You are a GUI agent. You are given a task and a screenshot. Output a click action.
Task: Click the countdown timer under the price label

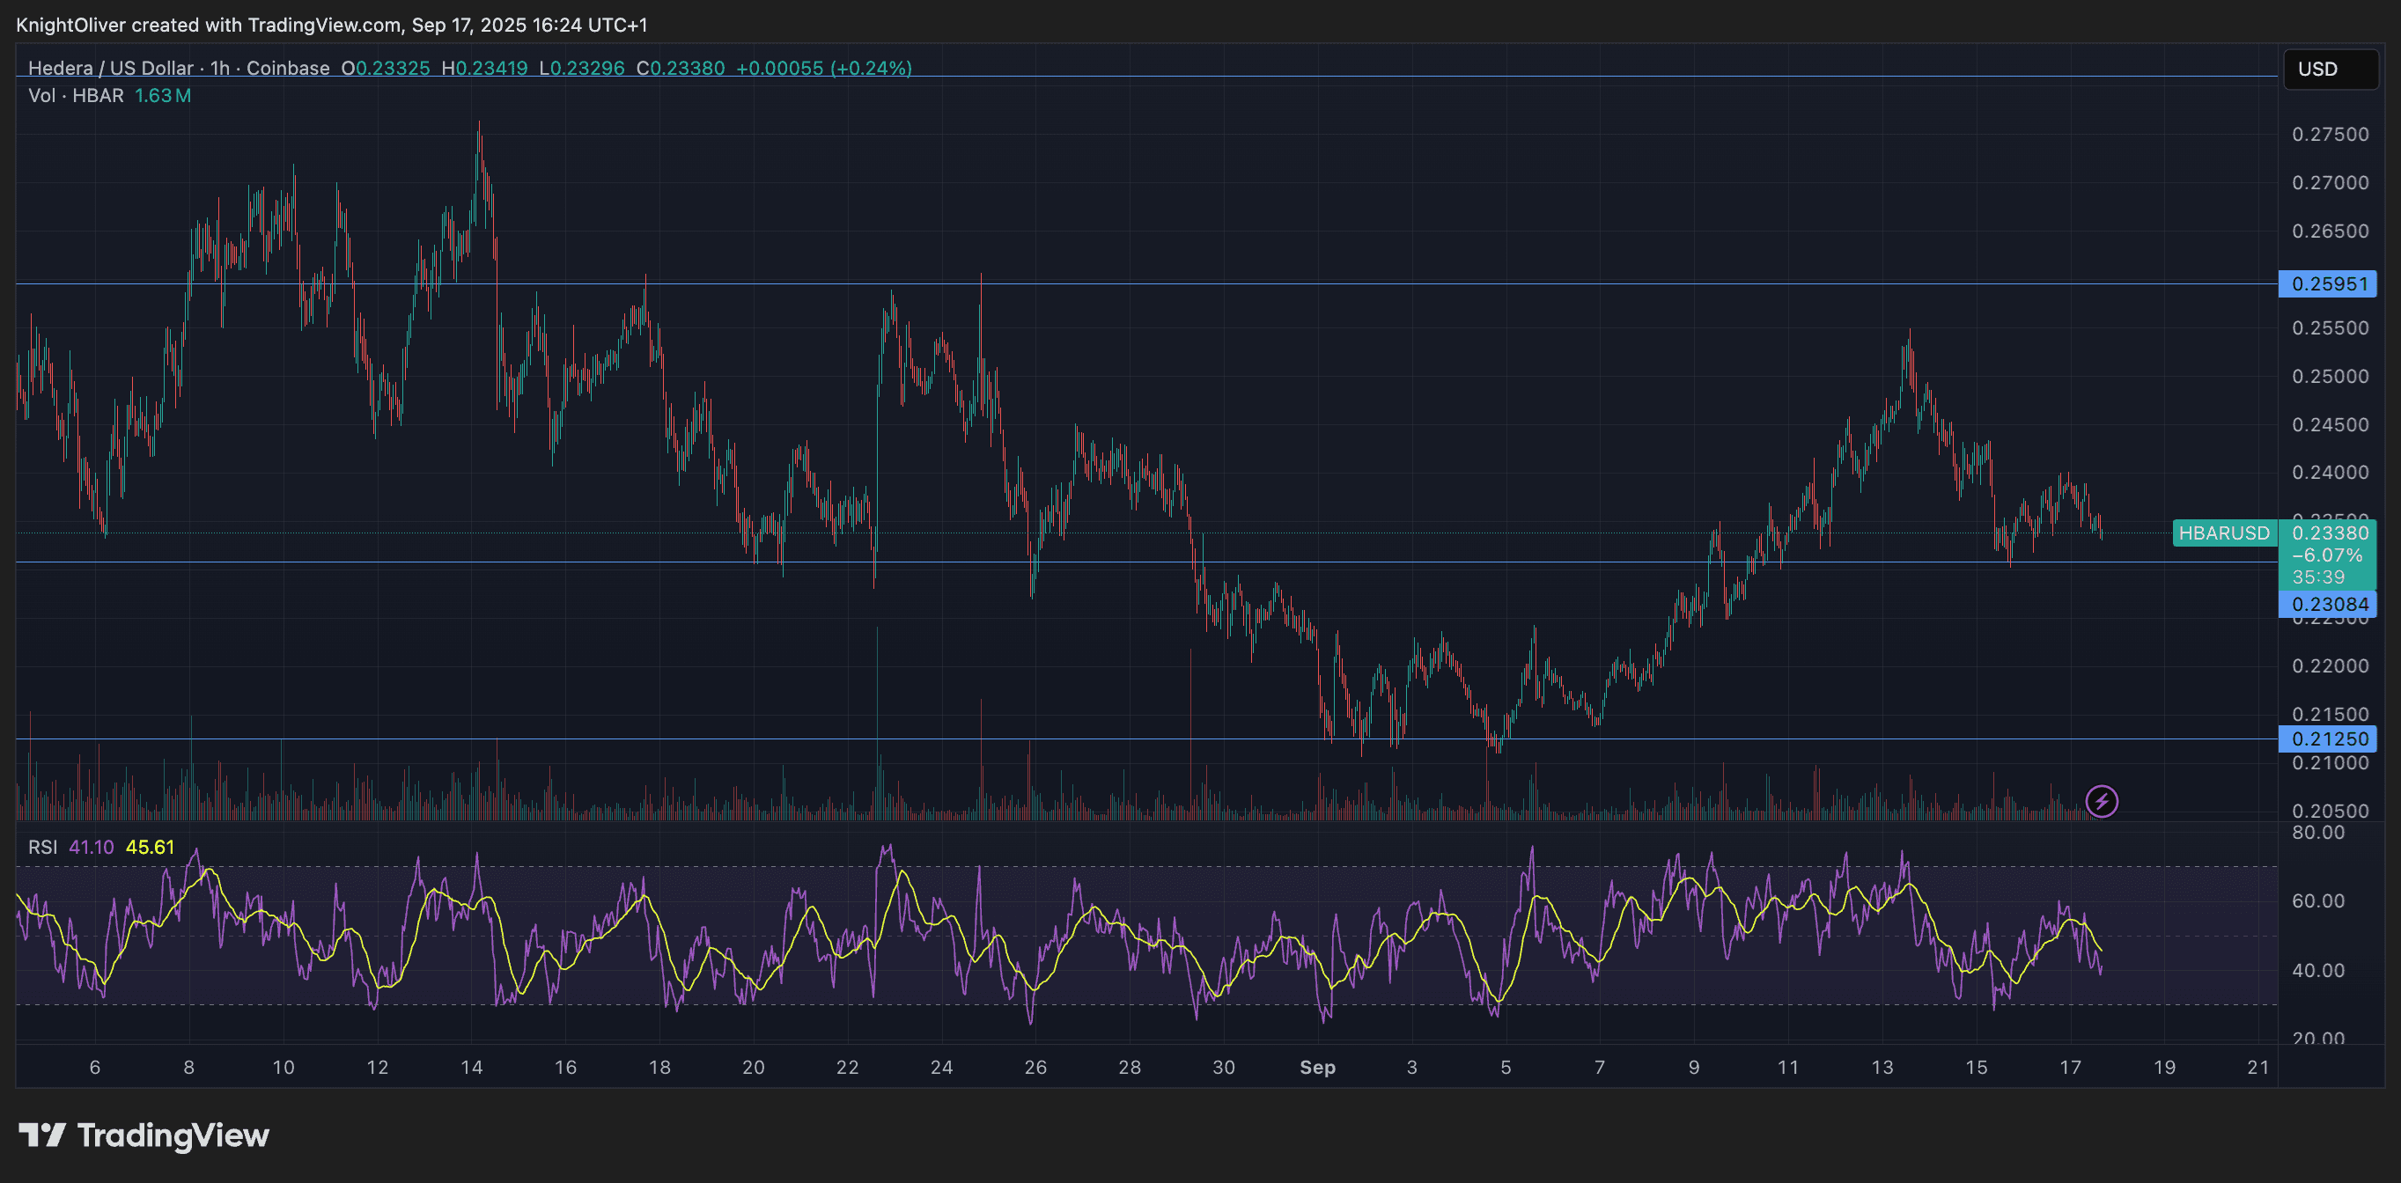pyautogui.click(x=2320, y=579)
